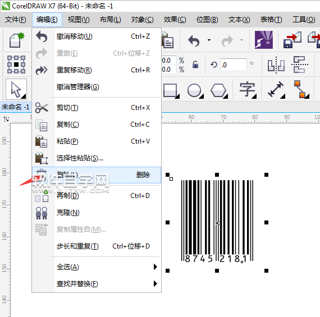This screenshot has width=320, height=317.
Task: Click the bottom-right selection handle
Action: coord(266,270)
